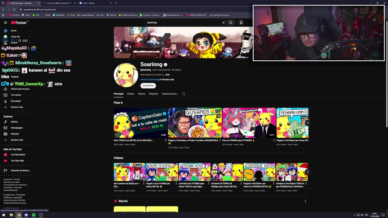Open Historial de denuncias flag
Screen dimensions: 388x218
tap(5, 170)
